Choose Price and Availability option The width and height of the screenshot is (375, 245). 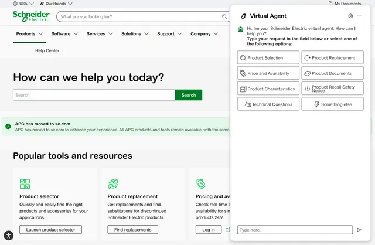pos(268,73)
